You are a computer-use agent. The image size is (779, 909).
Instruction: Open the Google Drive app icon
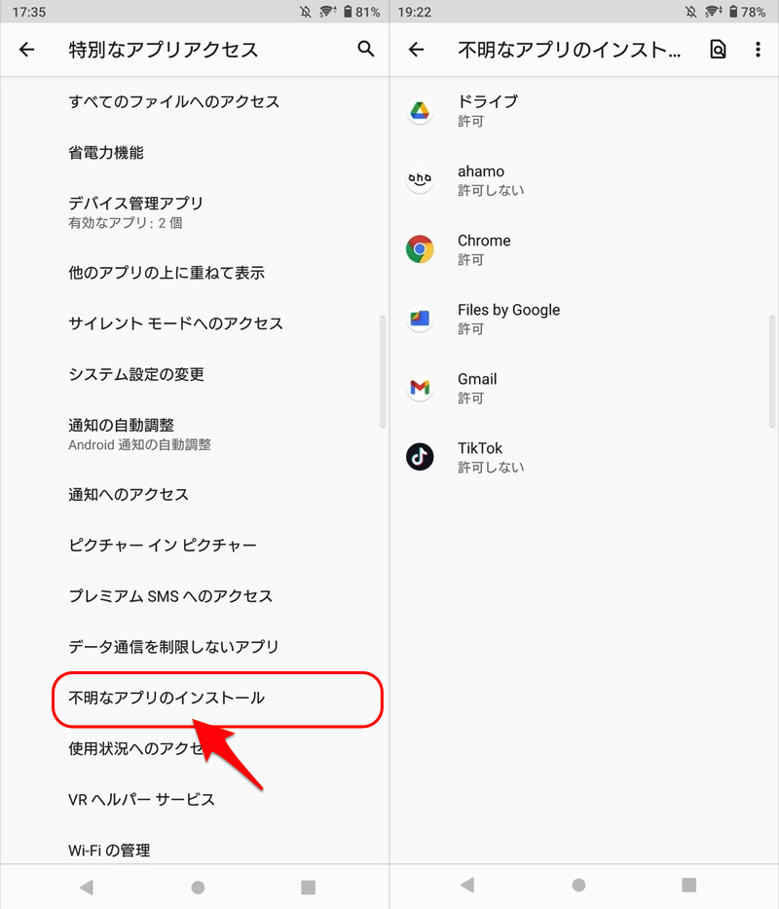pos(420,111)
